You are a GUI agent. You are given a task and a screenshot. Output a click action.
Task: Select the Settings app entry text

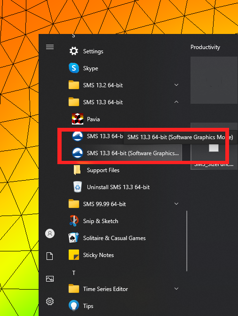point(93,51)
